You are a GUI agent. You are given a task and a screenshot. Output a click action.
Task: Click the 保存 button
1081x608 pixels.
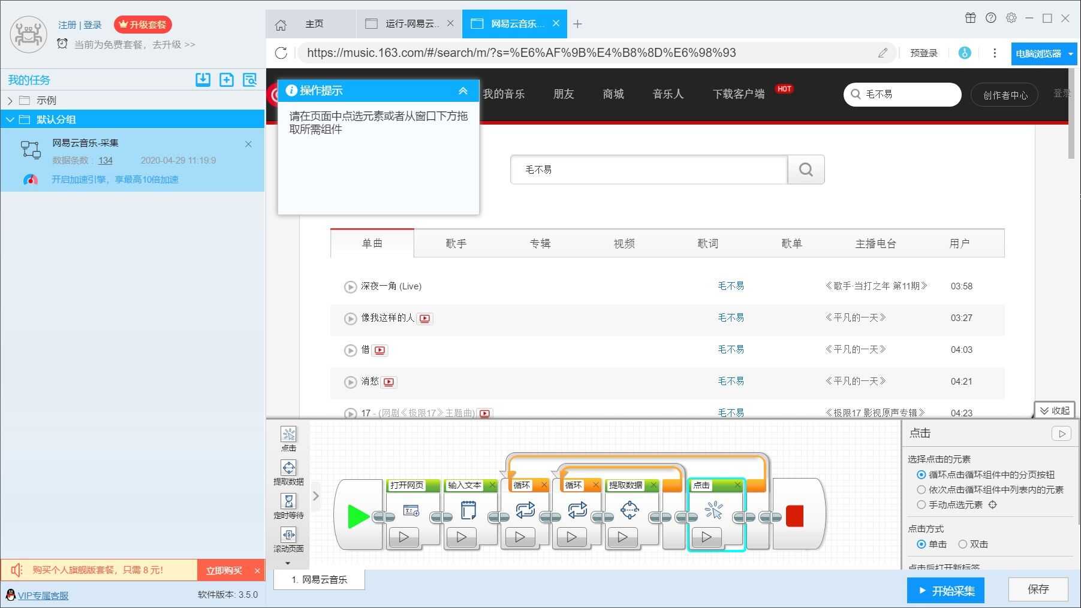click(1038, 589)
